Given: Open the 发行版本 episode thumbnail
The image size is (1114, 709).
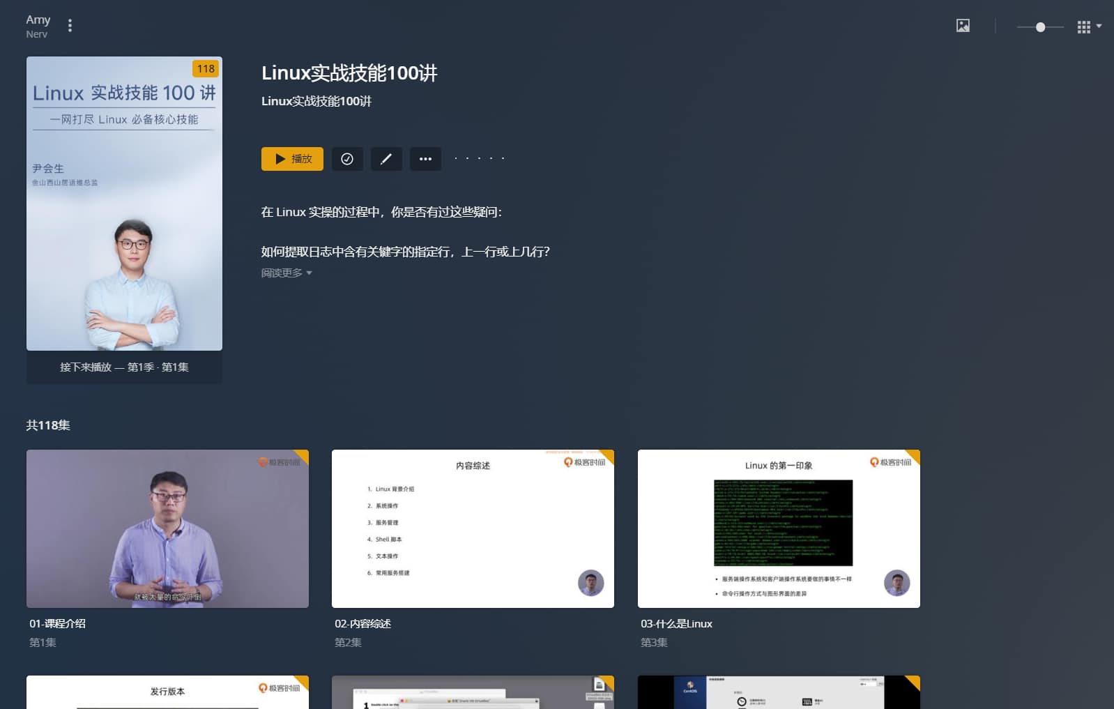Looking at the screenshot, I should point(167,692).
